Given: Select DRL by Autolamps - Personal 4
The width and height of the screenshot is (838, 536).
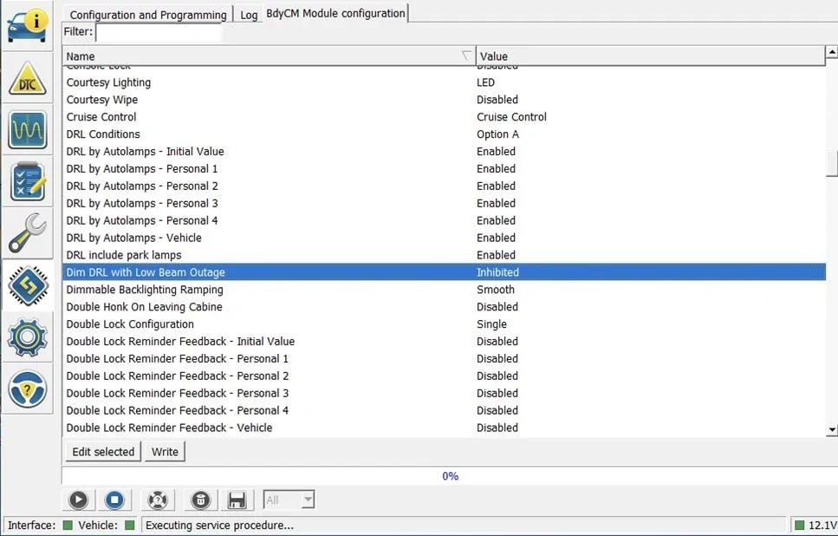Looking at the screenshot, I should coord(444,220).
